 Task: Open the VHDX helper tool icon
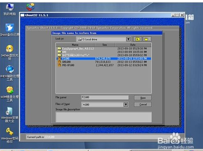(x=10, y=73)
